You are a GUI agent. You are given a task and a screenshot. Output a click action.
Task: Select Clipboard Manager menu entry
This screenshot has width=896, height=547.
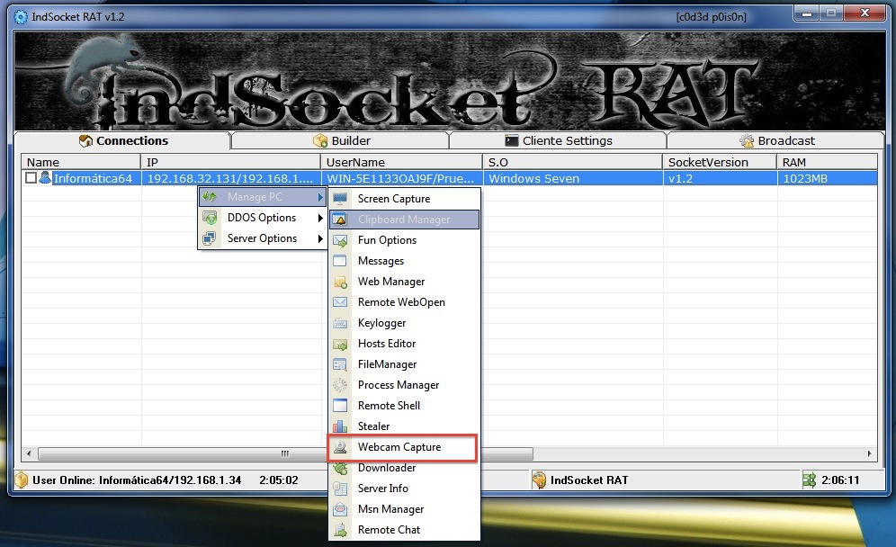coord(405,220)
